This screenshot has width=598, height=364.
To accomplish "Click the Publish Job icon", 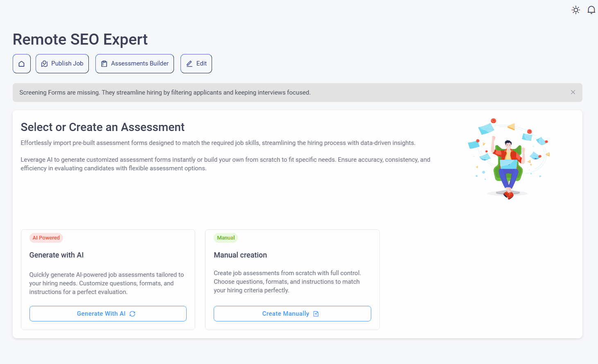I will pos(45,64).
